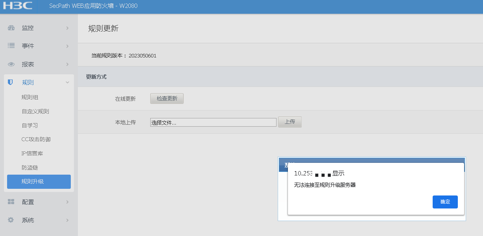Click 确定 in the alert dialog
The width and height of the screenshot is (483, 236).
tap(445, 202)
